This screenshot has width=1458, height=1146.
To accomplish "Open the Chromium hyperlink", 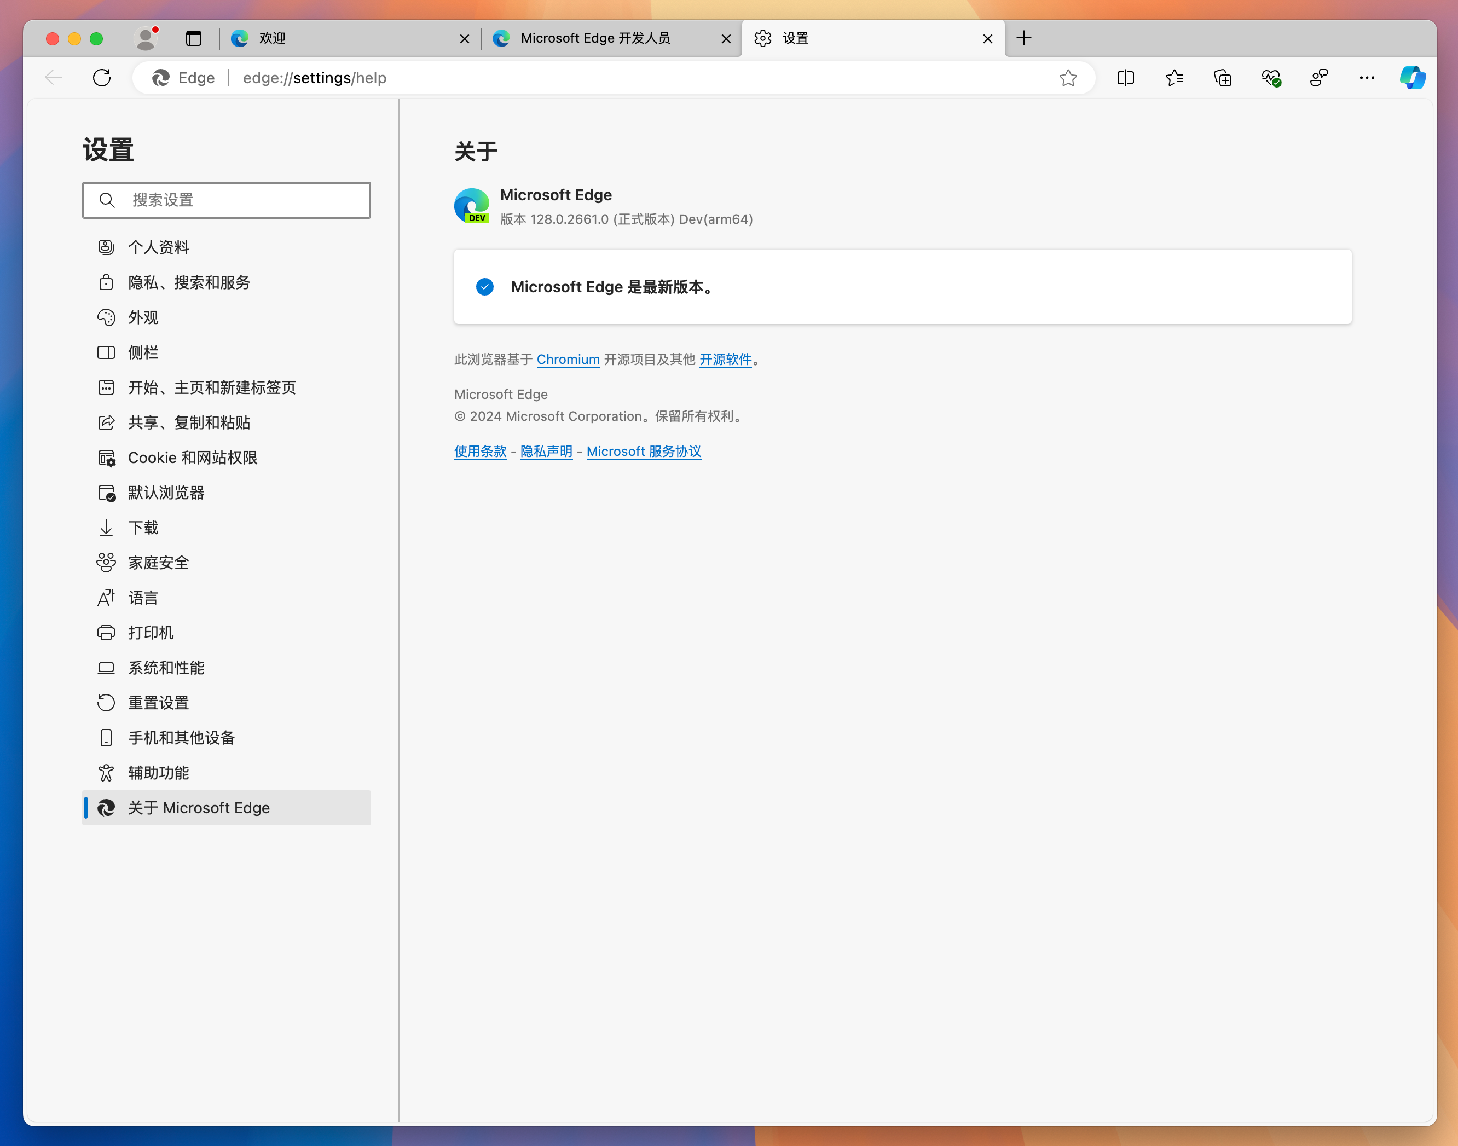I will [x=566, y=360].
